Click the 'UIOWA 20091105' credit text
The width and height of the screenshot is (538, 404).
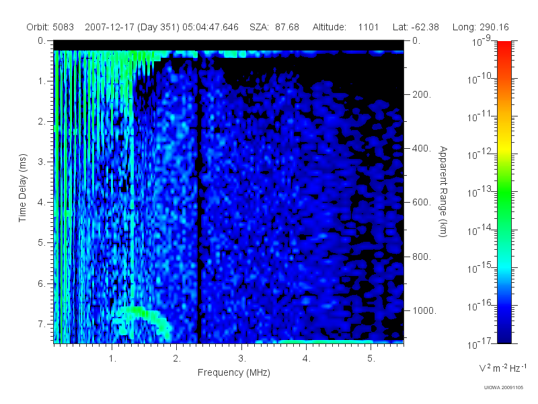pos(503,388)
